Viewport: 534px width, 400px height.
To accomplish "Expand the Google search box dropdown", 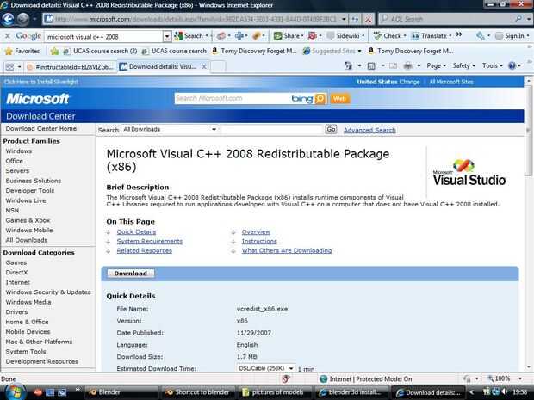I will tap(167, 36).
